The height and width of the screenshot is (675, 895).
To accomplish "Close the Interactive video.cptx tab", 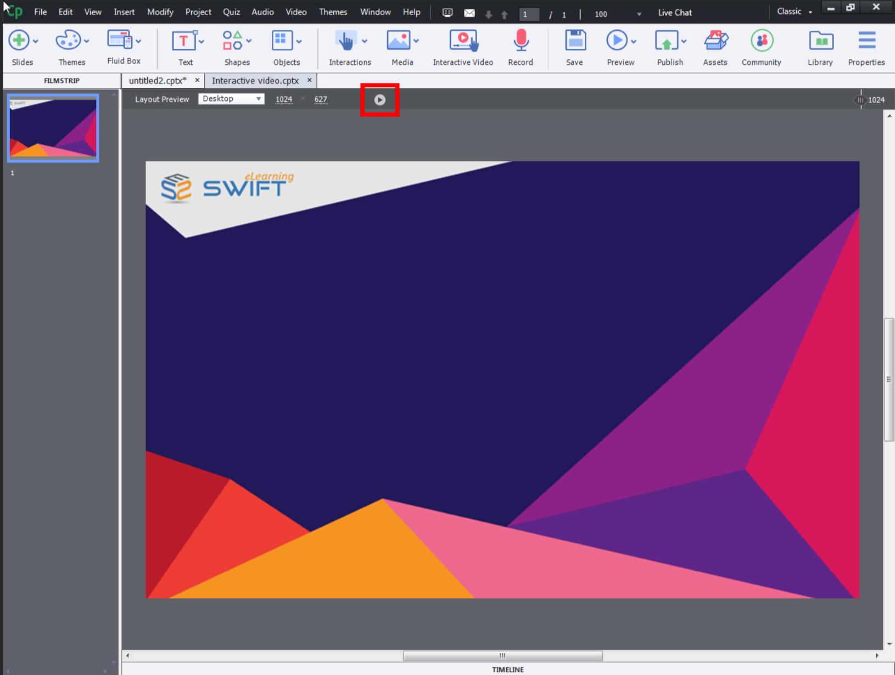I will [x=310, y=80].
